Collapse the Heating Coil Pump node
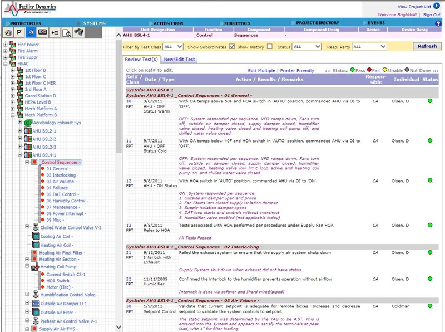 click(27, 267)
